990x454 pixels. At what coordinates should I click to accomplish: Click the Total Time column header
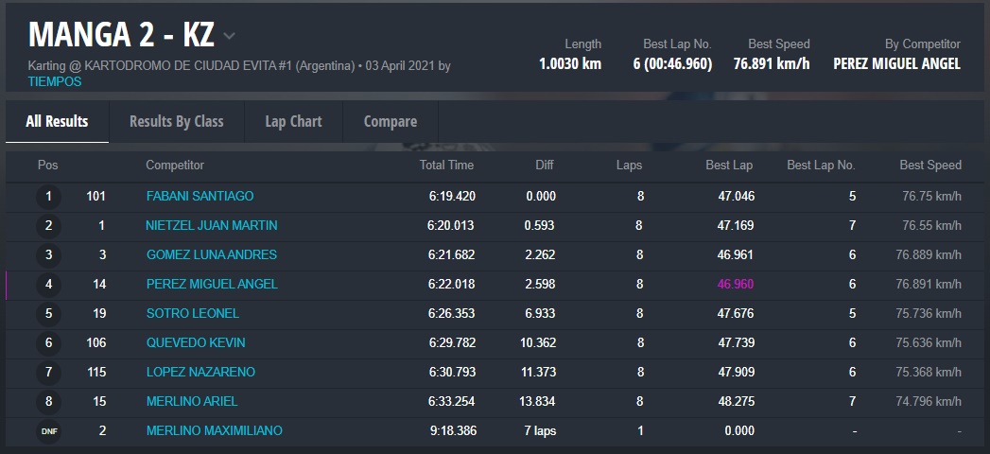446,165
